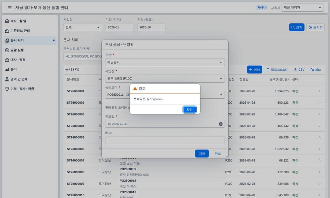Open 개요 · 할 일 in sidebar
330x198 pixels.
click(x=30, y=21)
